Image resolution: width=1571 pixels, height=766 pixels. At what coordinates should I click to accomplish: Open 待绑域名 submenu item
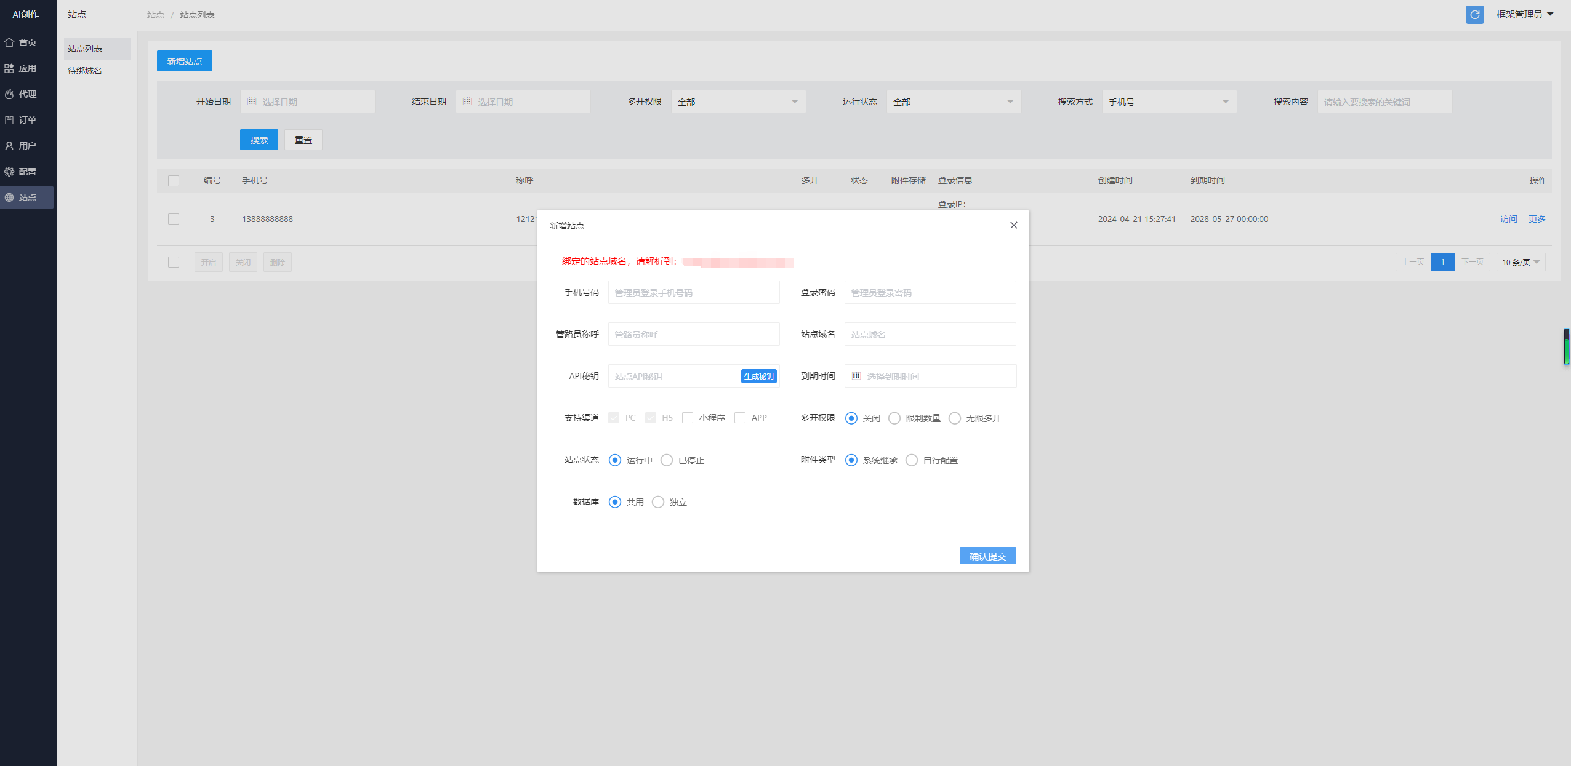point(85,71)
